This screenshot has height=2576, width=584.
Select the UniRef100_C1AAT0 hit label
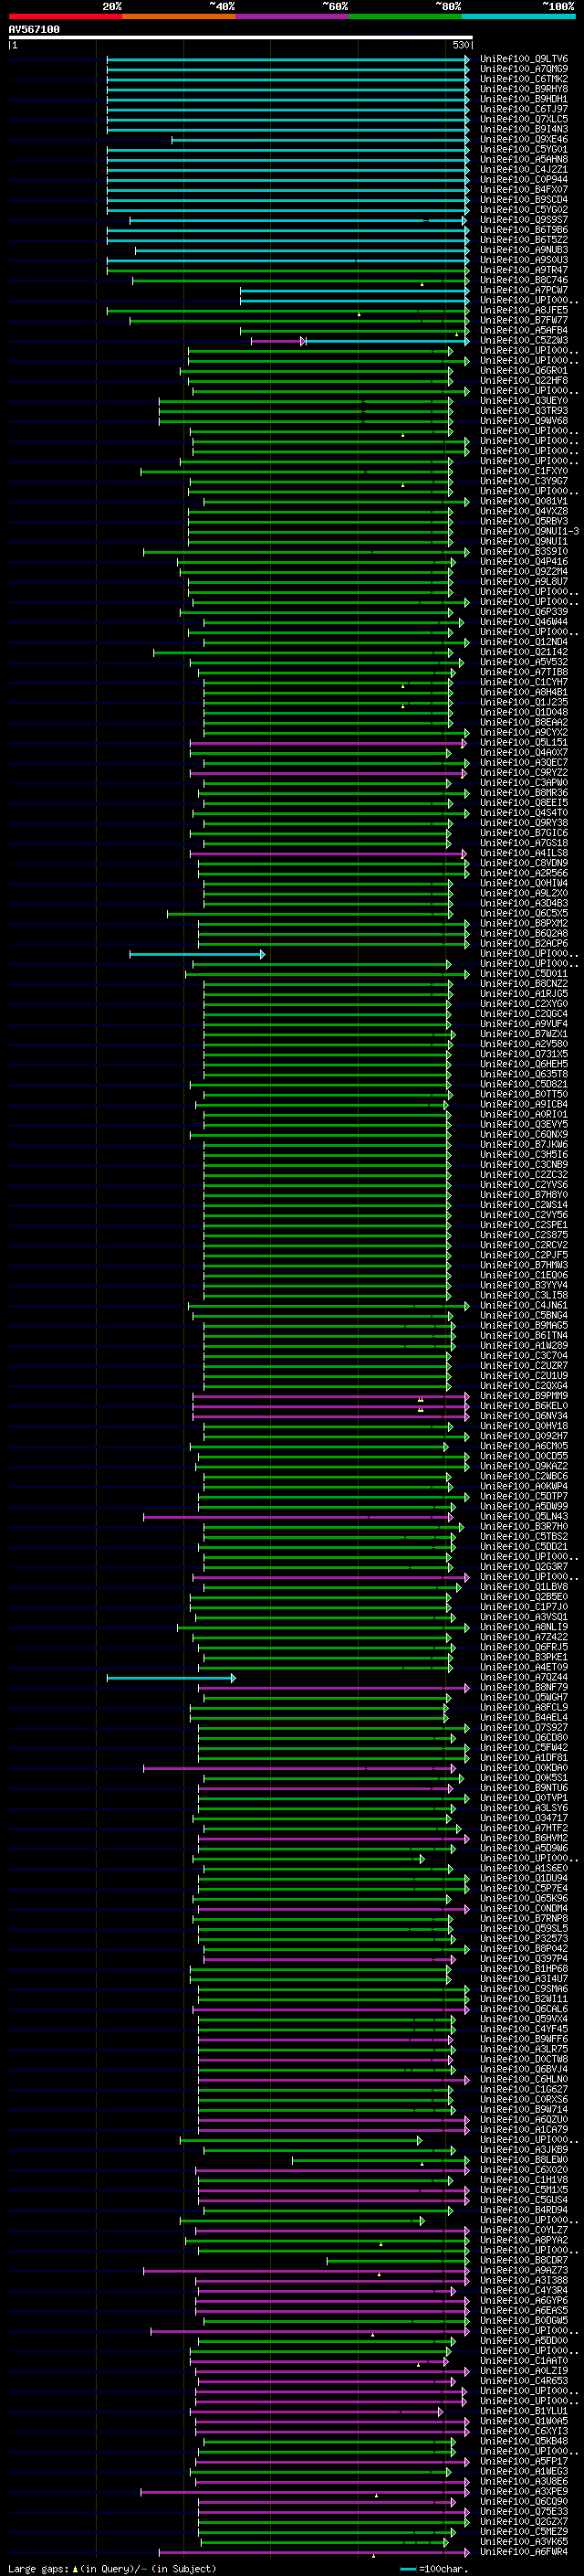524,2360
